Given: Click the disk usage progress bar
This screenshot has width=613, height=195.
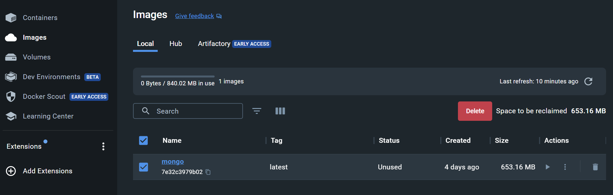Looking at the screenshot, I should [178, 76].
